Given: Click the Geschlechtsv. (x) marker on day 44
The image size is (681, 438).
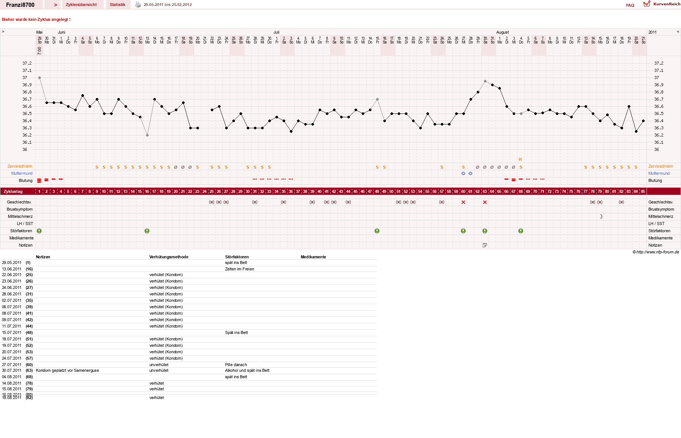Looking at the screenshot, I should tap(348, 202).
